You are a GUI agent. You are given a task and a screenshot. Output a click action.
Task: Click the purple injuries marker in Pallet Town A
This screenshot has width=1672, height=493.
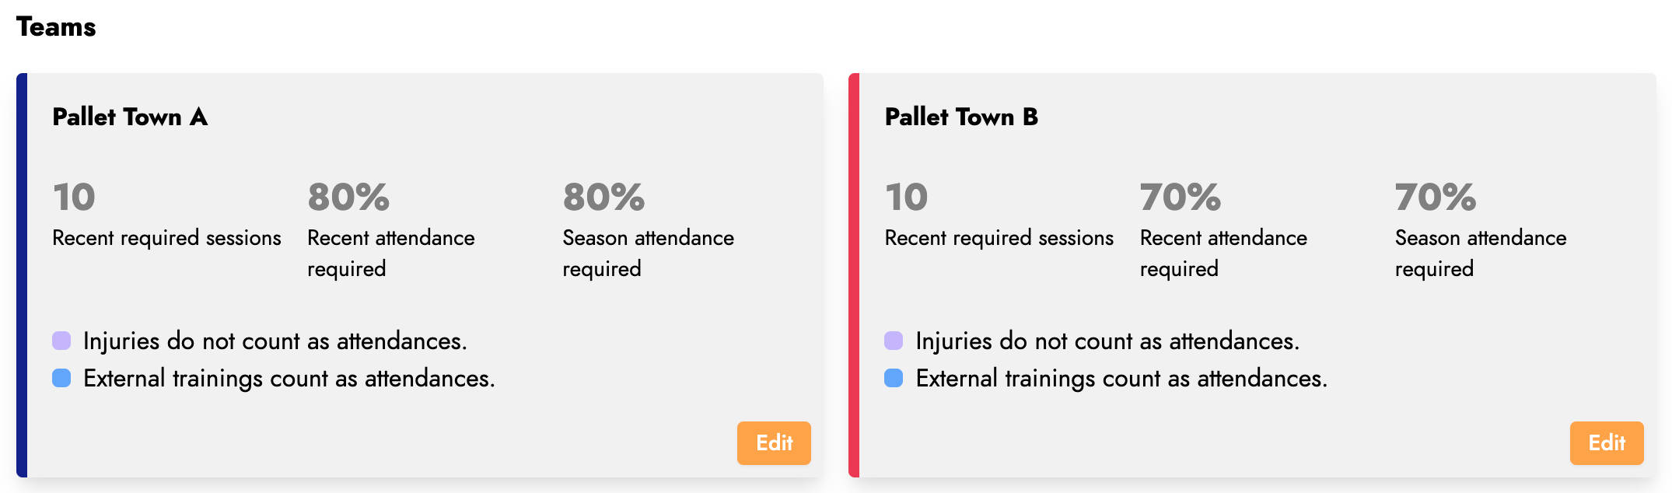(61, 341)
